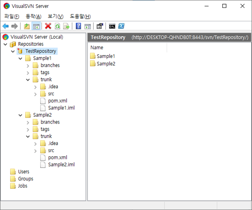This screenshot has width=252, height=210.
Task: Expand branches under Sample1
Action: (x=28, y=66)
